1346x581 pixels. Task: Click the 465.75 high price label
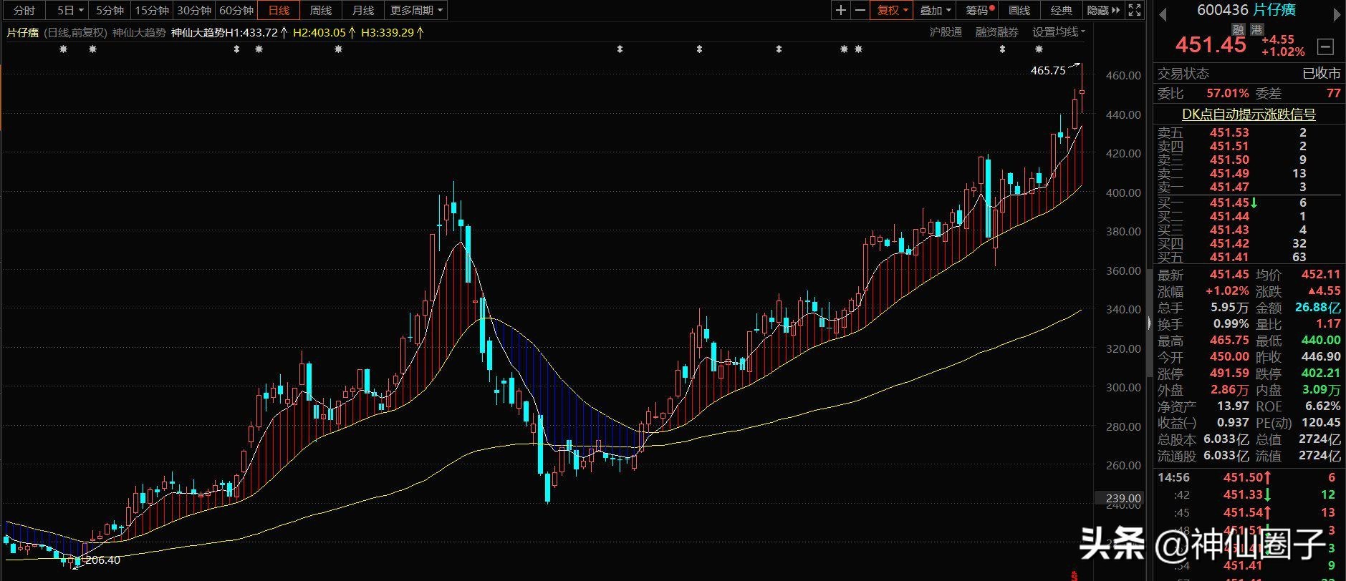pos(1048,70)
